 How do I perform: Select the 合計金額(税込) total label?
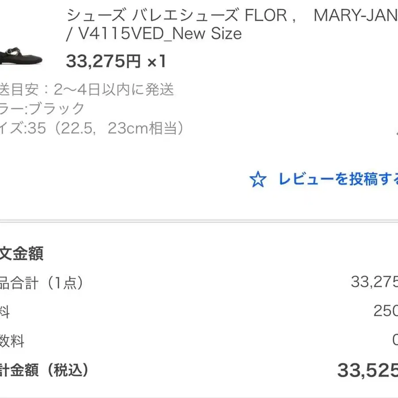44,370
